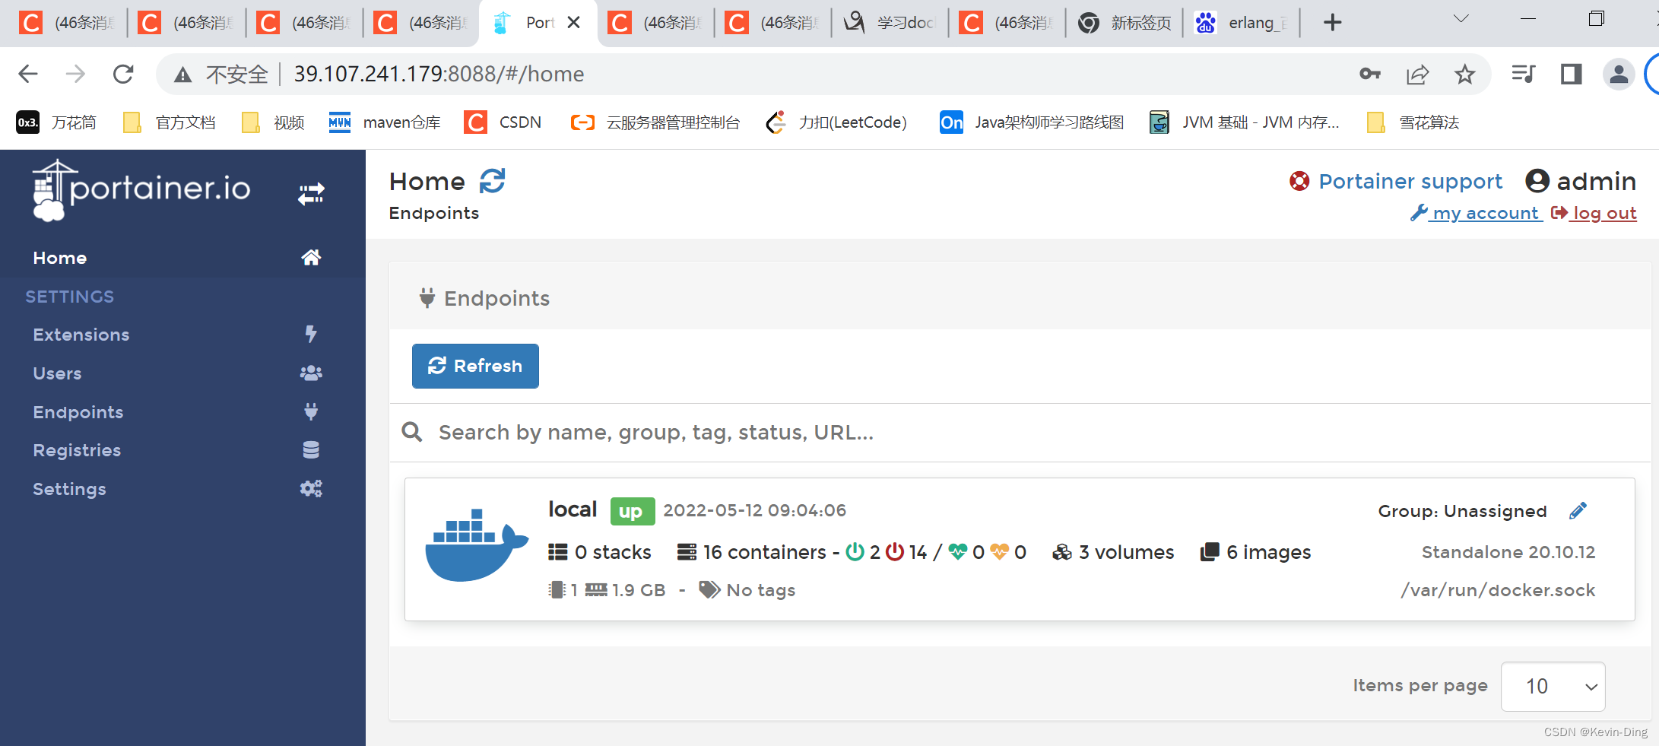Screen dimensions: 1659x746
Task: Toggle the sidebar collapse arrows icon
Action: pos(311,194)
